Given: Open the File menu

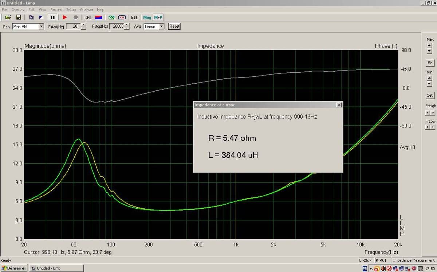Looking at the screenshot, I should click(5, 9).
